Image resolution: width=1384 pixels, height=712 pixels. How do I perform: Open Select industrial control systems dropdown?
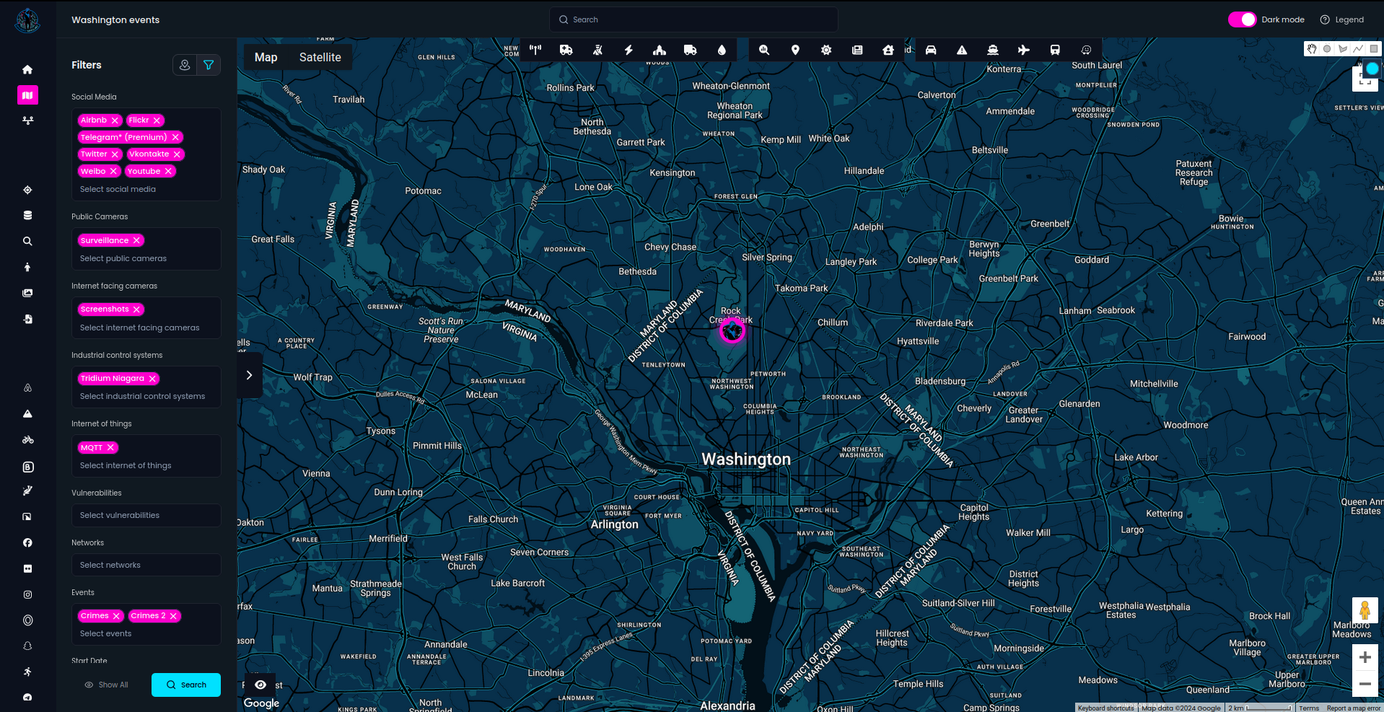point(146,396)
